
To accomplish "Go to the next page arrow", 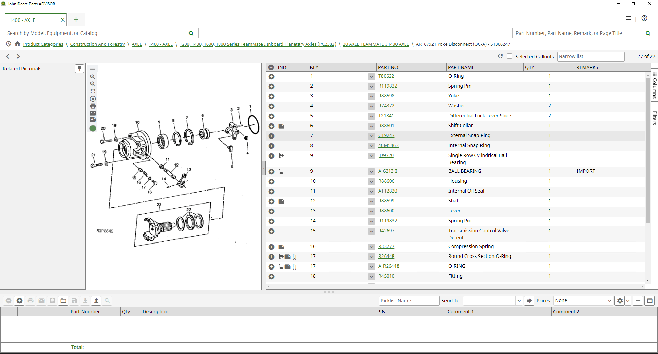I will pyautogui.click(x=18, y=56).
